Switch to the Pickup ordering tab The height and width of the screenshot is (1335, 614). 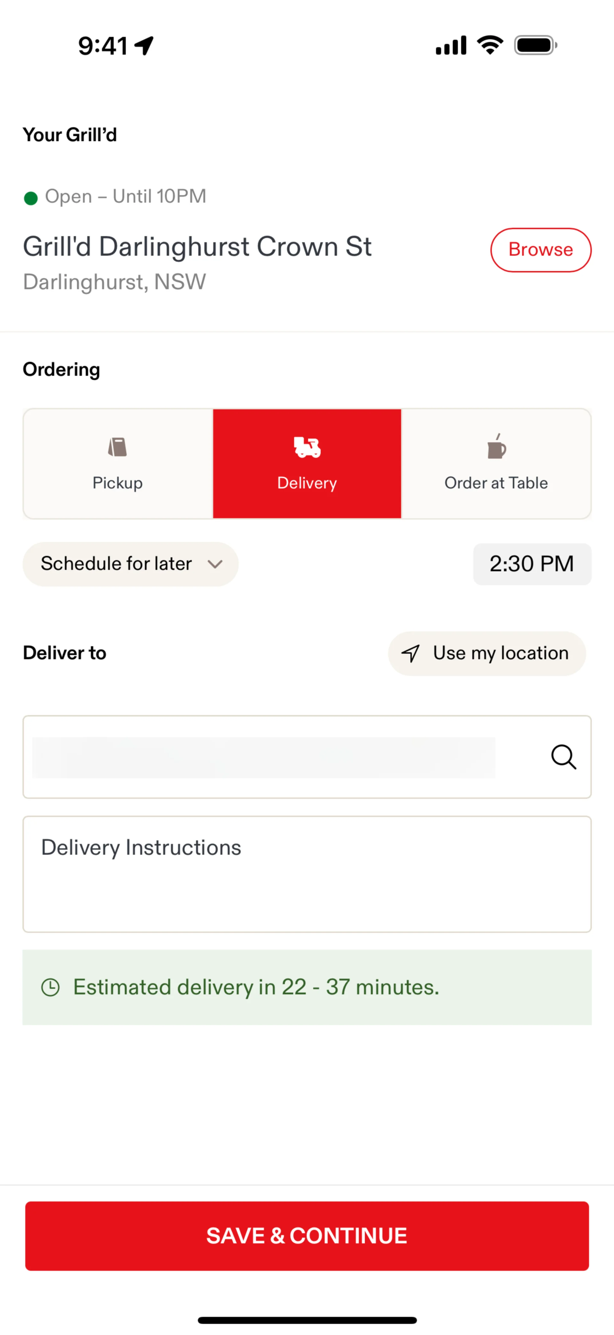pos(118,464)
